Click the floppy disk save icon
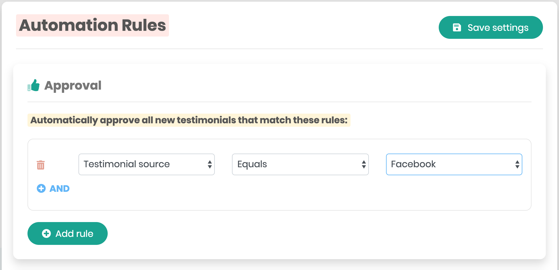The width and height of the screenshot is (559, 270). [457, 27]
